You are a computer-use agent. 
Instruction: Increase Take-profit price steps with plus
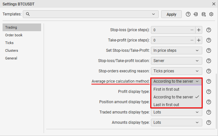pyautogui.click(x=199, y=40)
